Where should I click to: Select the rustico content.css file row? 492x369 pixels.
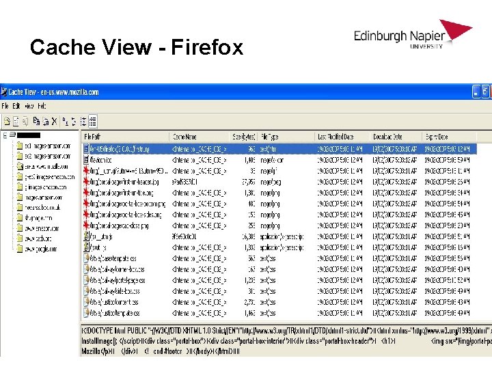pos(279,302)
